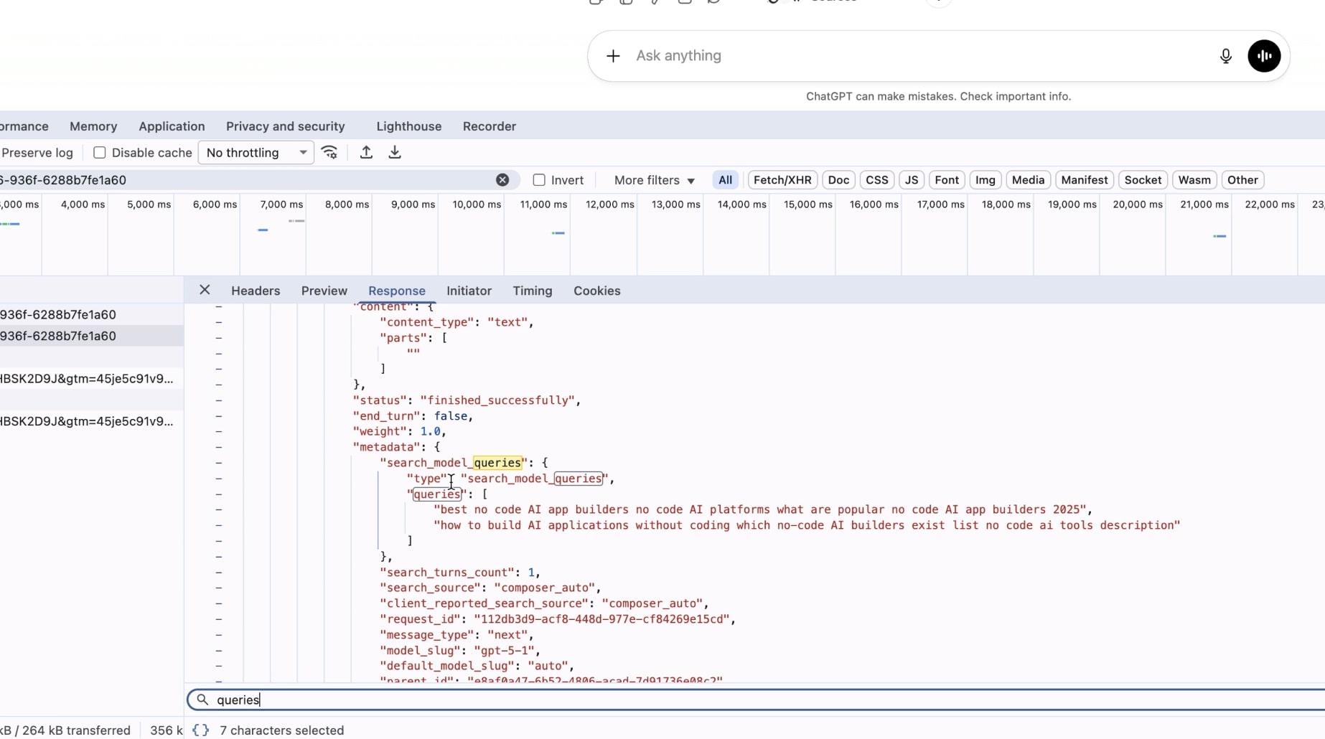
Task: Select the Fetch/XHR filter chip
Action: pyautogui.click(x=782, y=180)
